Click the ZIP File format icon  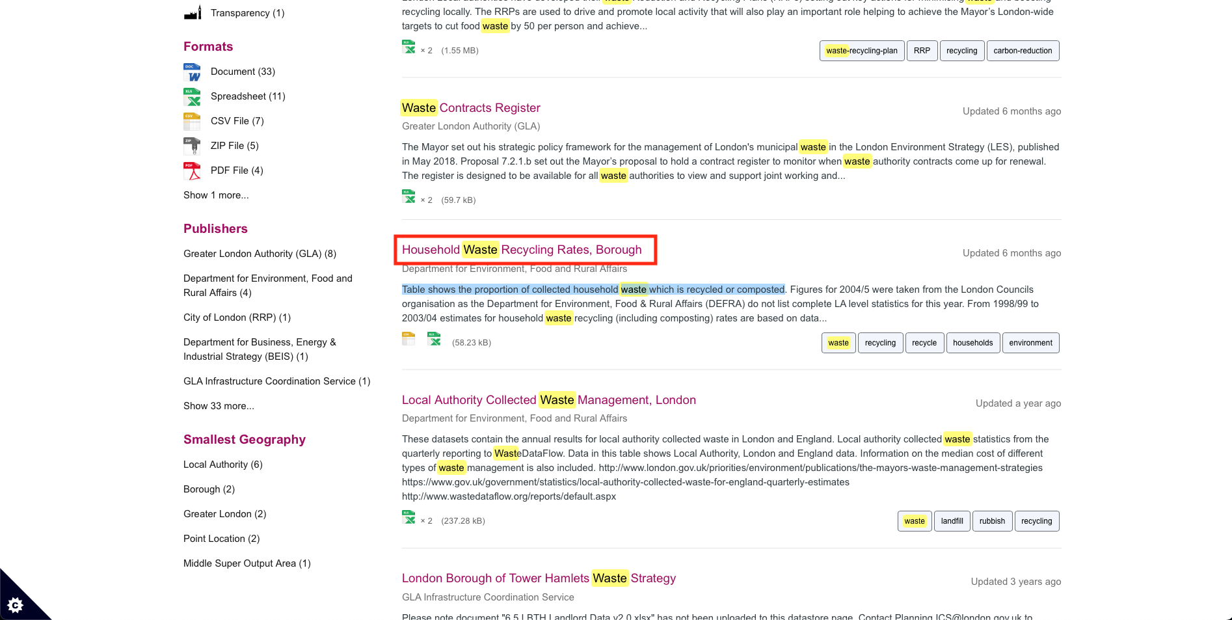192,146
